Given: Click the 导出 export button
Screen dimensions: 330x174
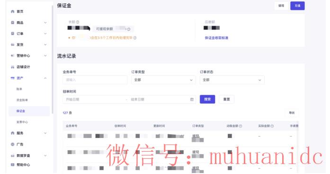Looking at the screenshot, I should coord(292,113).
